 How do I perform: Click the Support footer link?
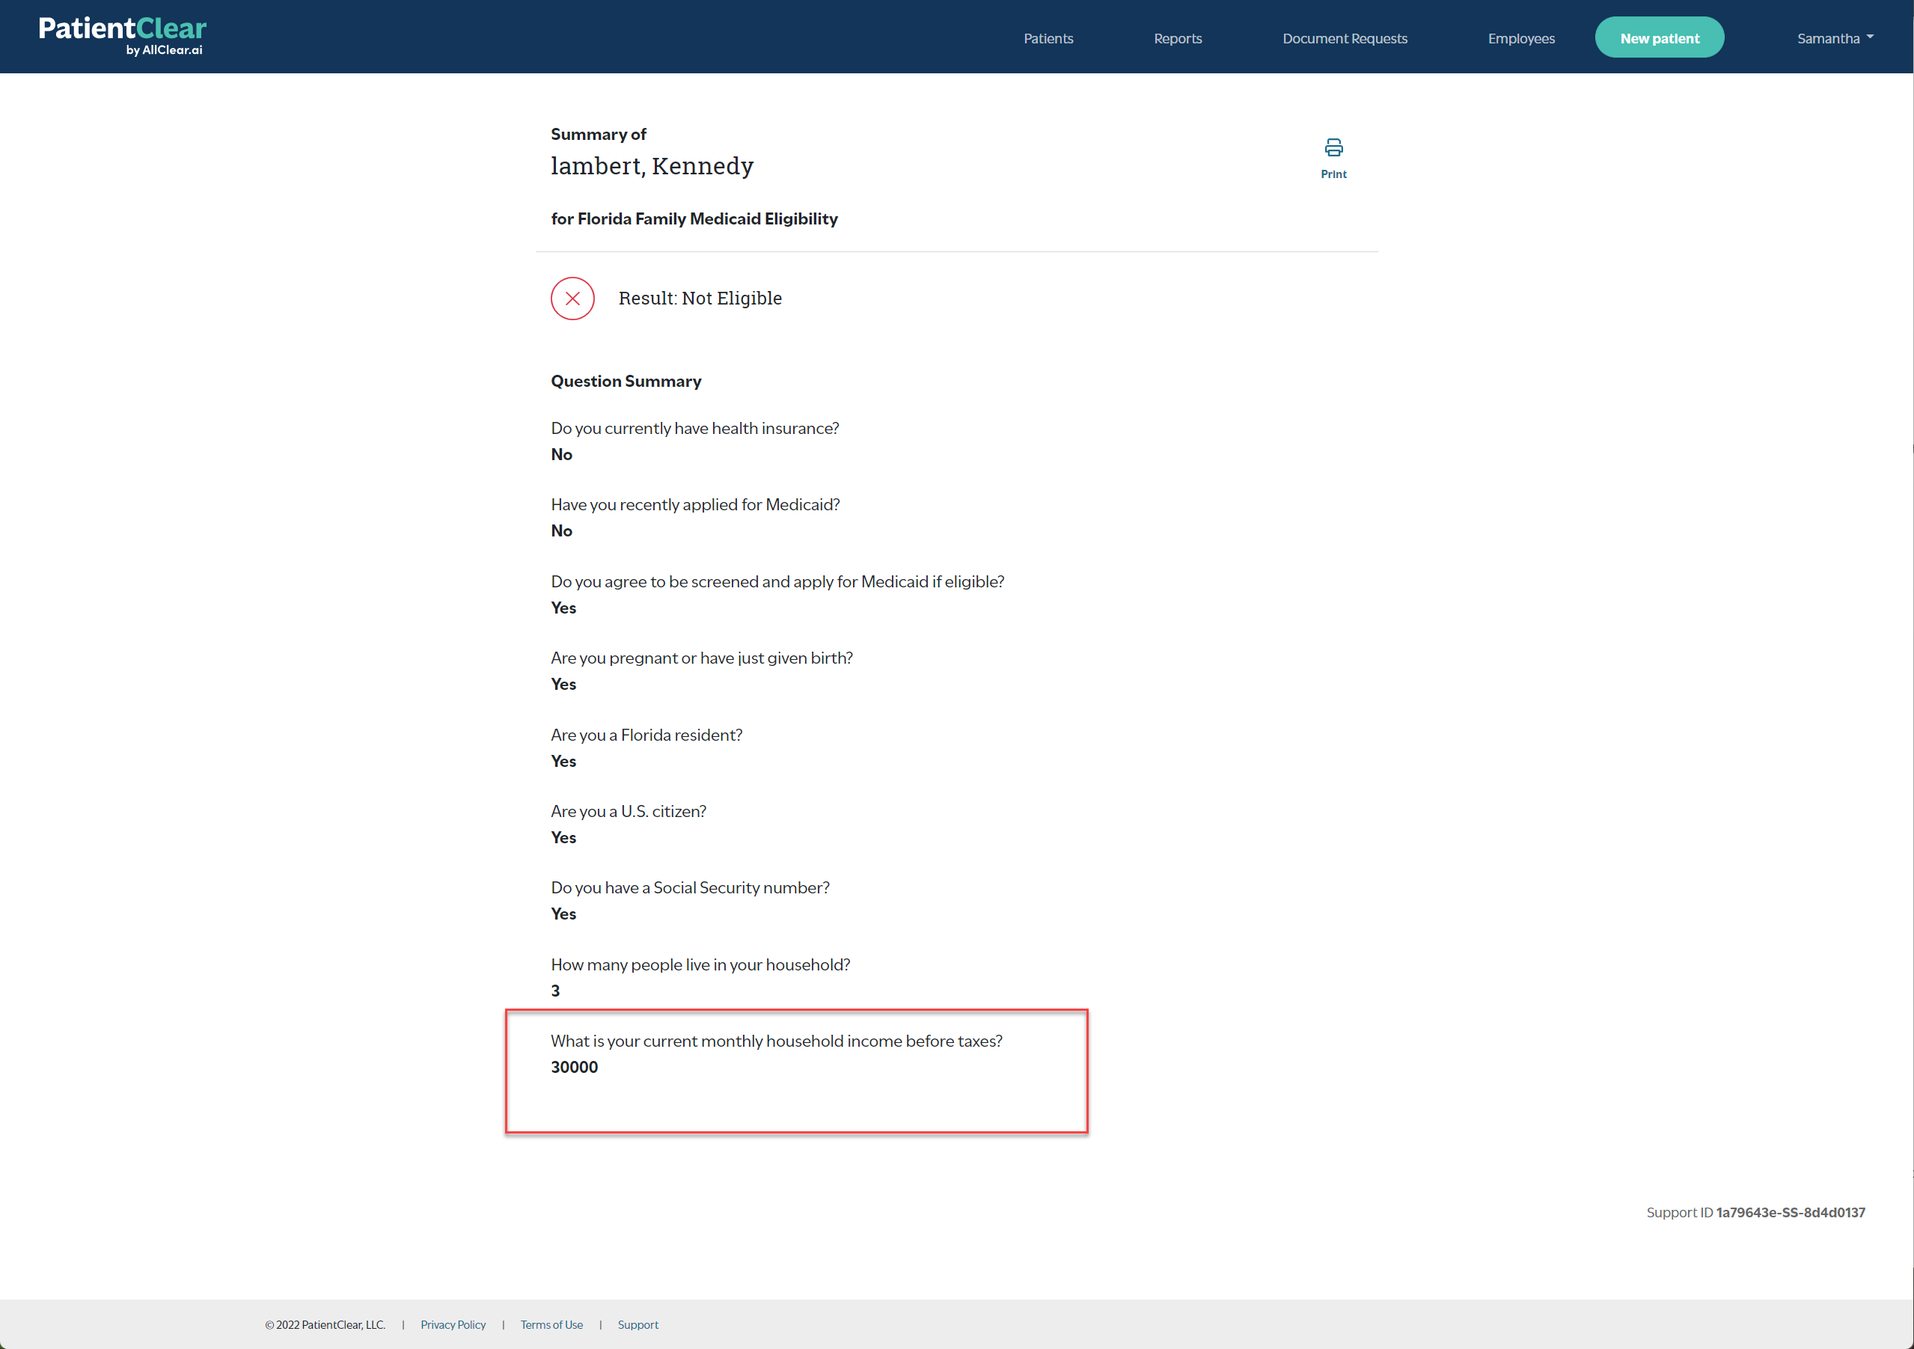(x=638, y=1324)
